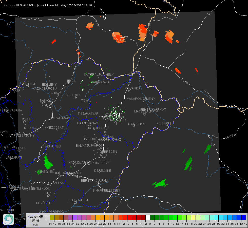Click the TISZAÚJVÁROS label
248x228 pixels.
pyautogui.click(x=62, y=118)
